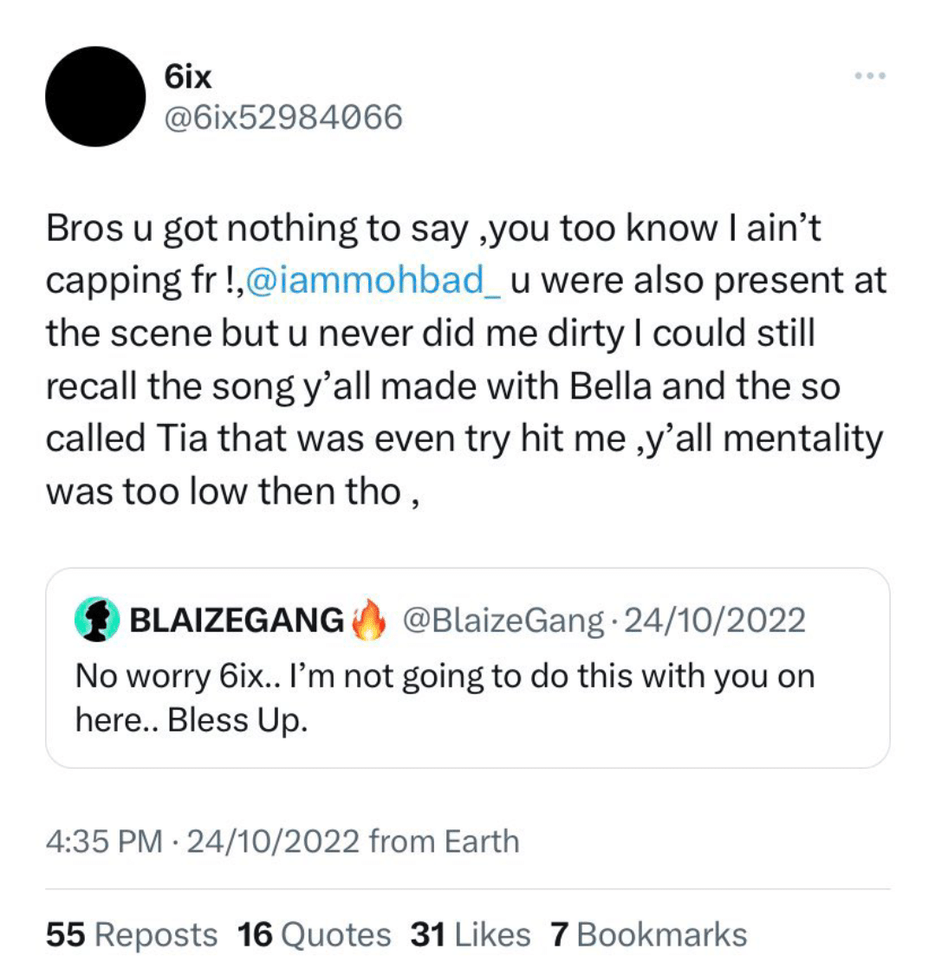This screenshot has height=962, width=935.
Task: Click the 6ix display name
Action: click(188, 78)
